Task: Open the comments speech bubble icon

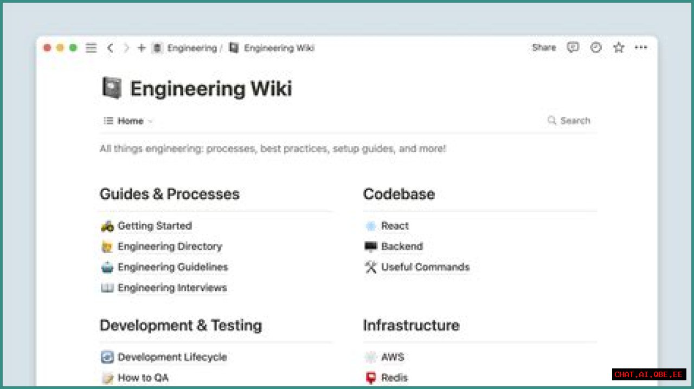Action: (573, 48)
